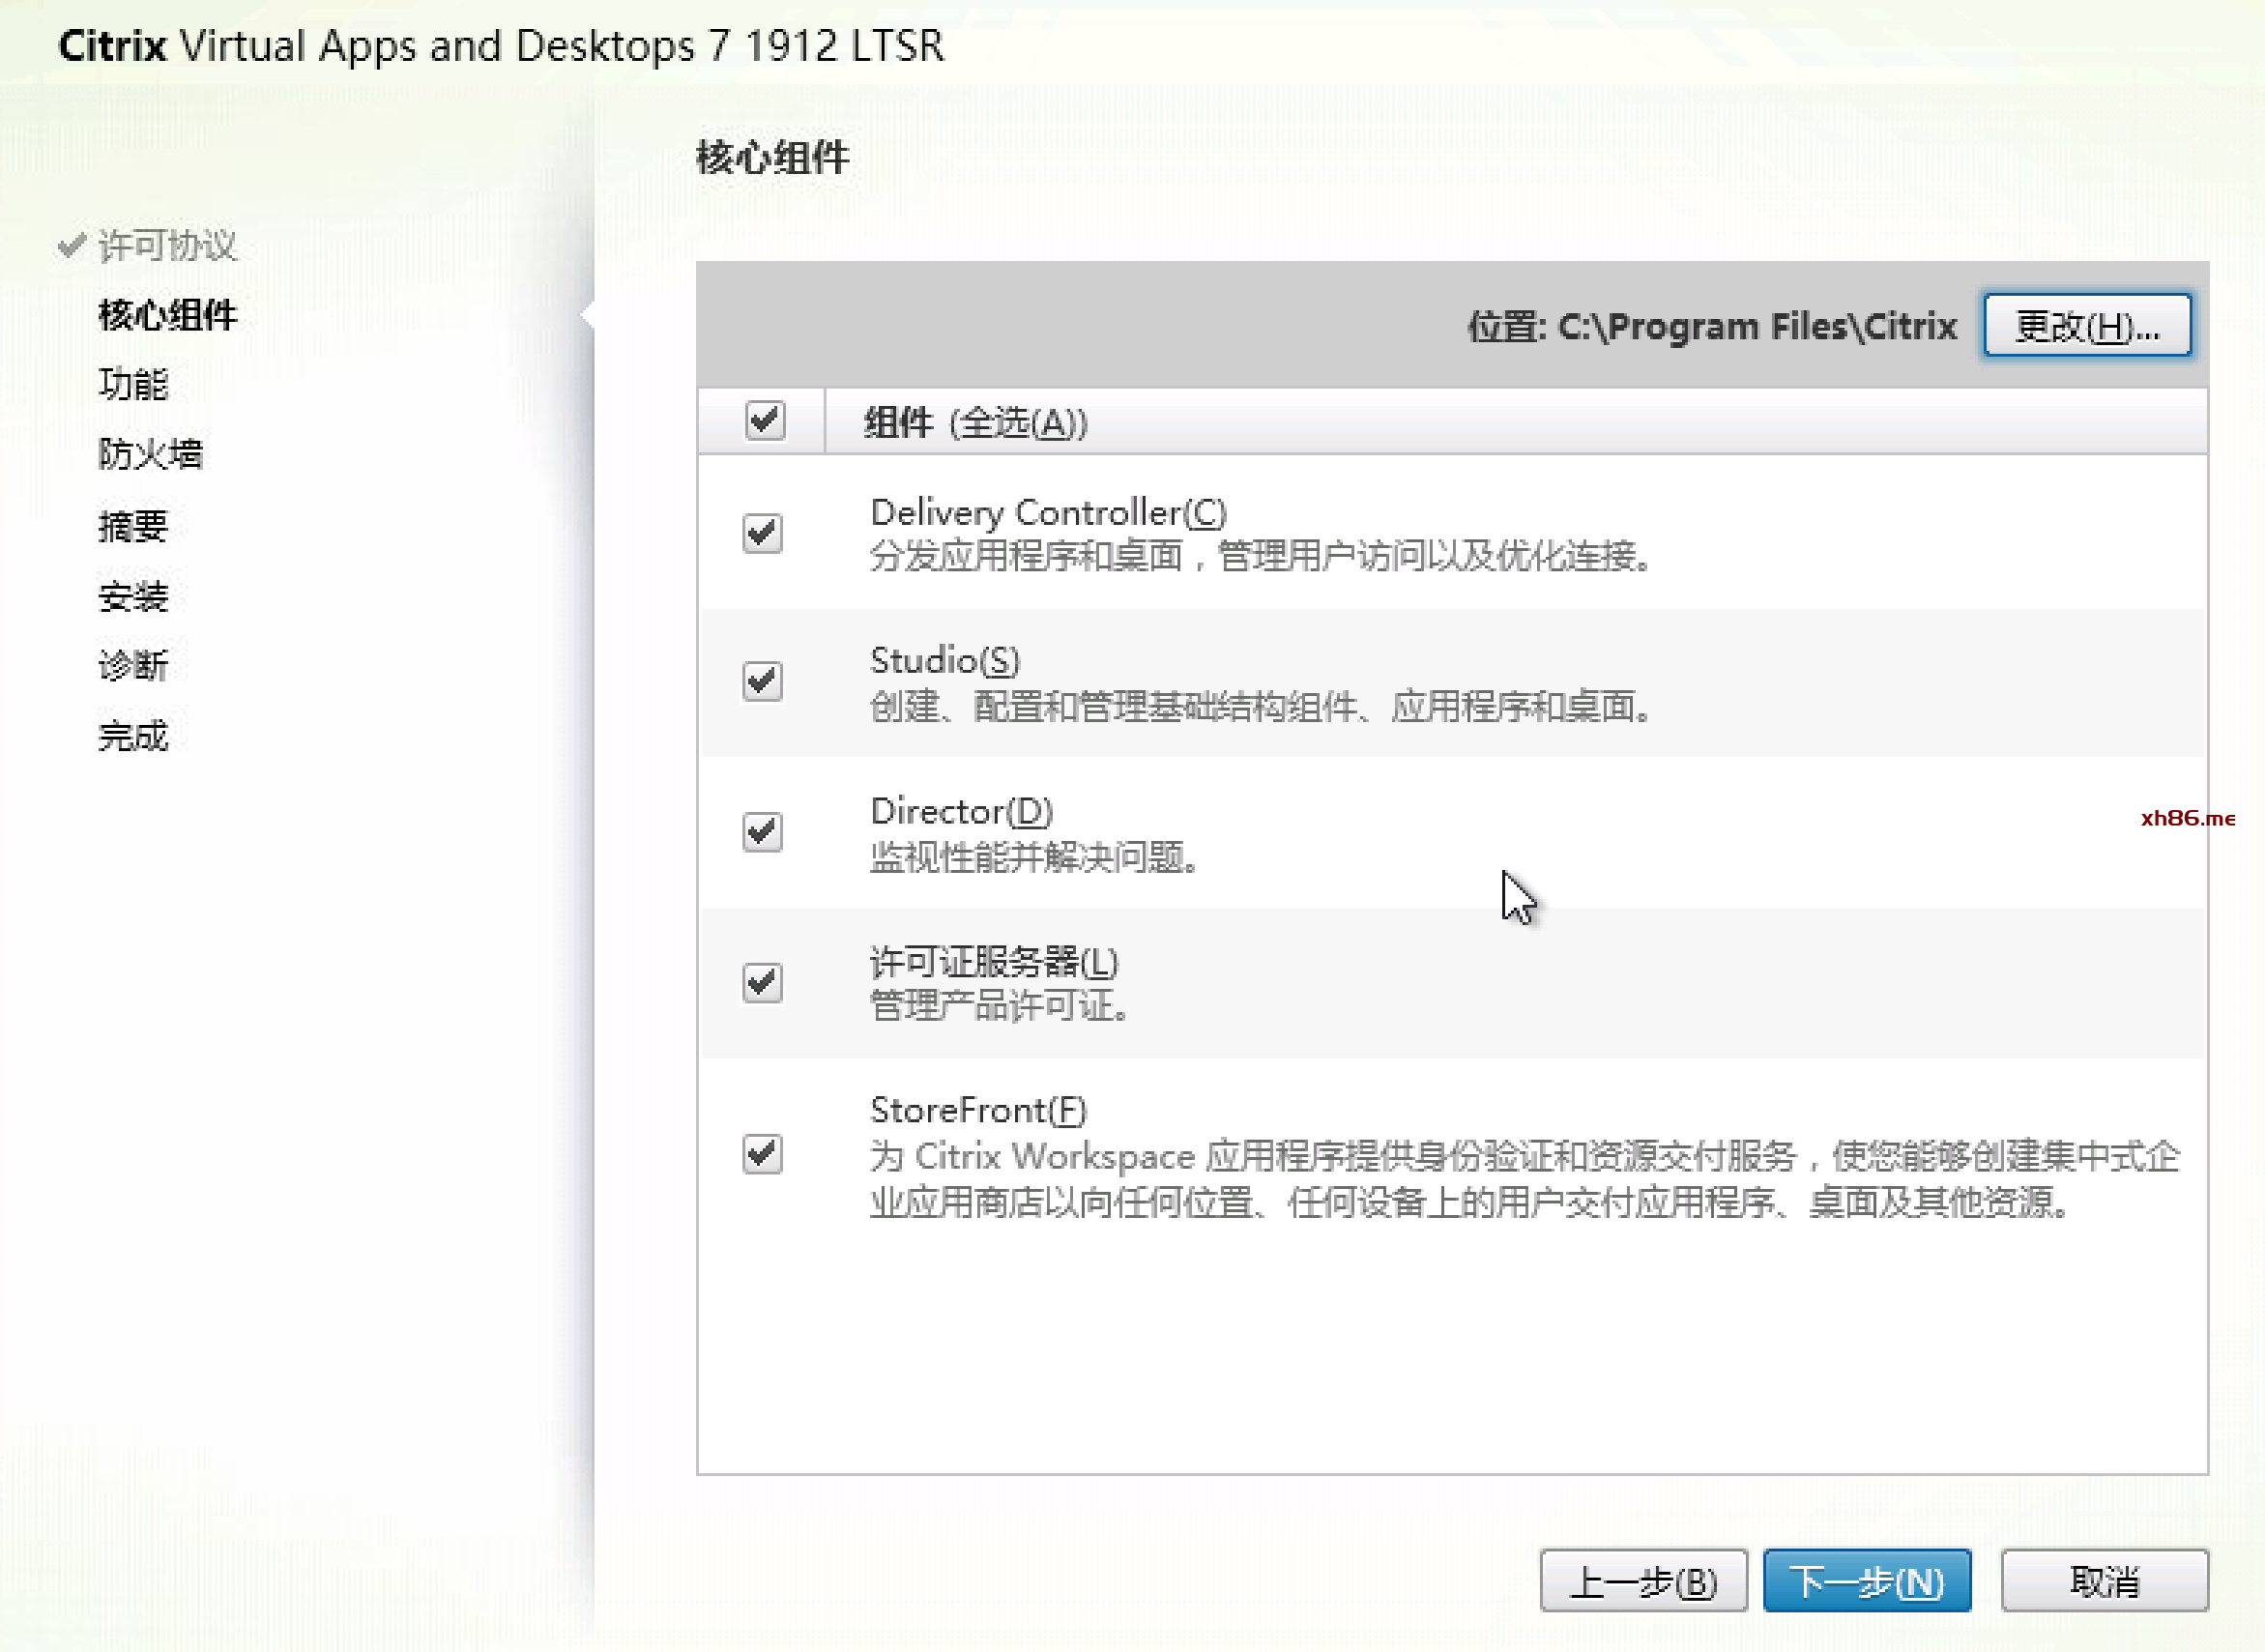The image size is (2265, 1652).
Task: Click the 组件 (全选(A)) column header
Action: [x=975, y=422]
